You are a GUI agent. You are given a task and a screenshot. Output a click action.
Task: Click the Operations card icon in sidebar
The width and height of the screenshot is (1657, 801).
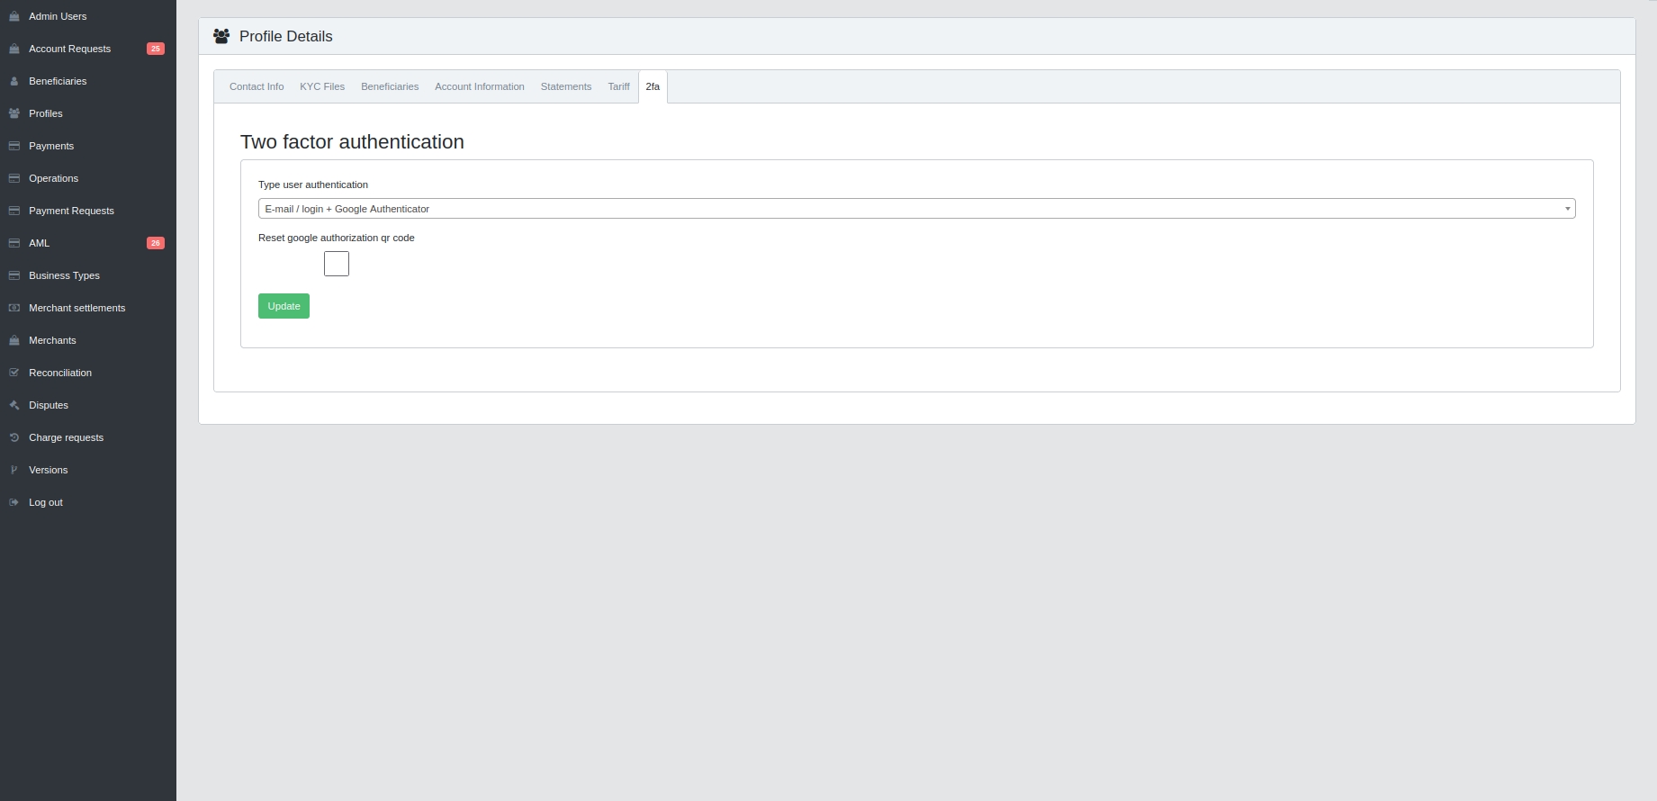coord(14,178)
